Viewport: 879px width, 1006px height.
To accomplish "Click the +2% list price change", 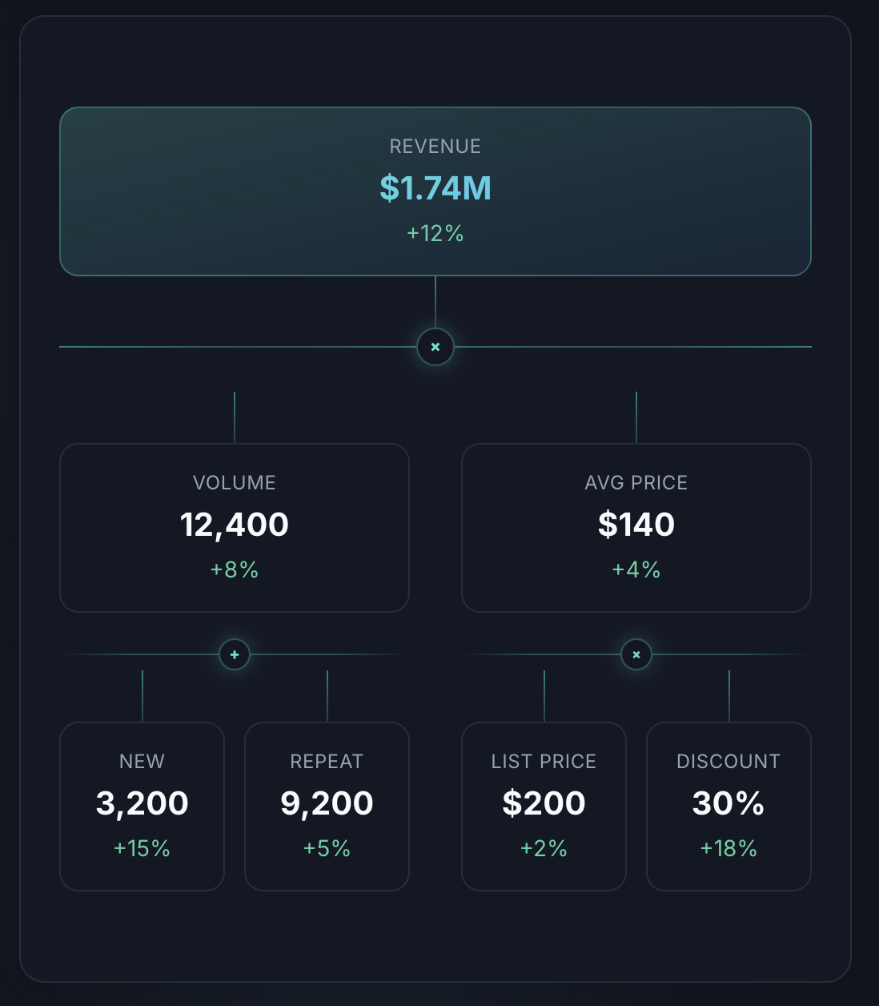I will tap(544, 848).
